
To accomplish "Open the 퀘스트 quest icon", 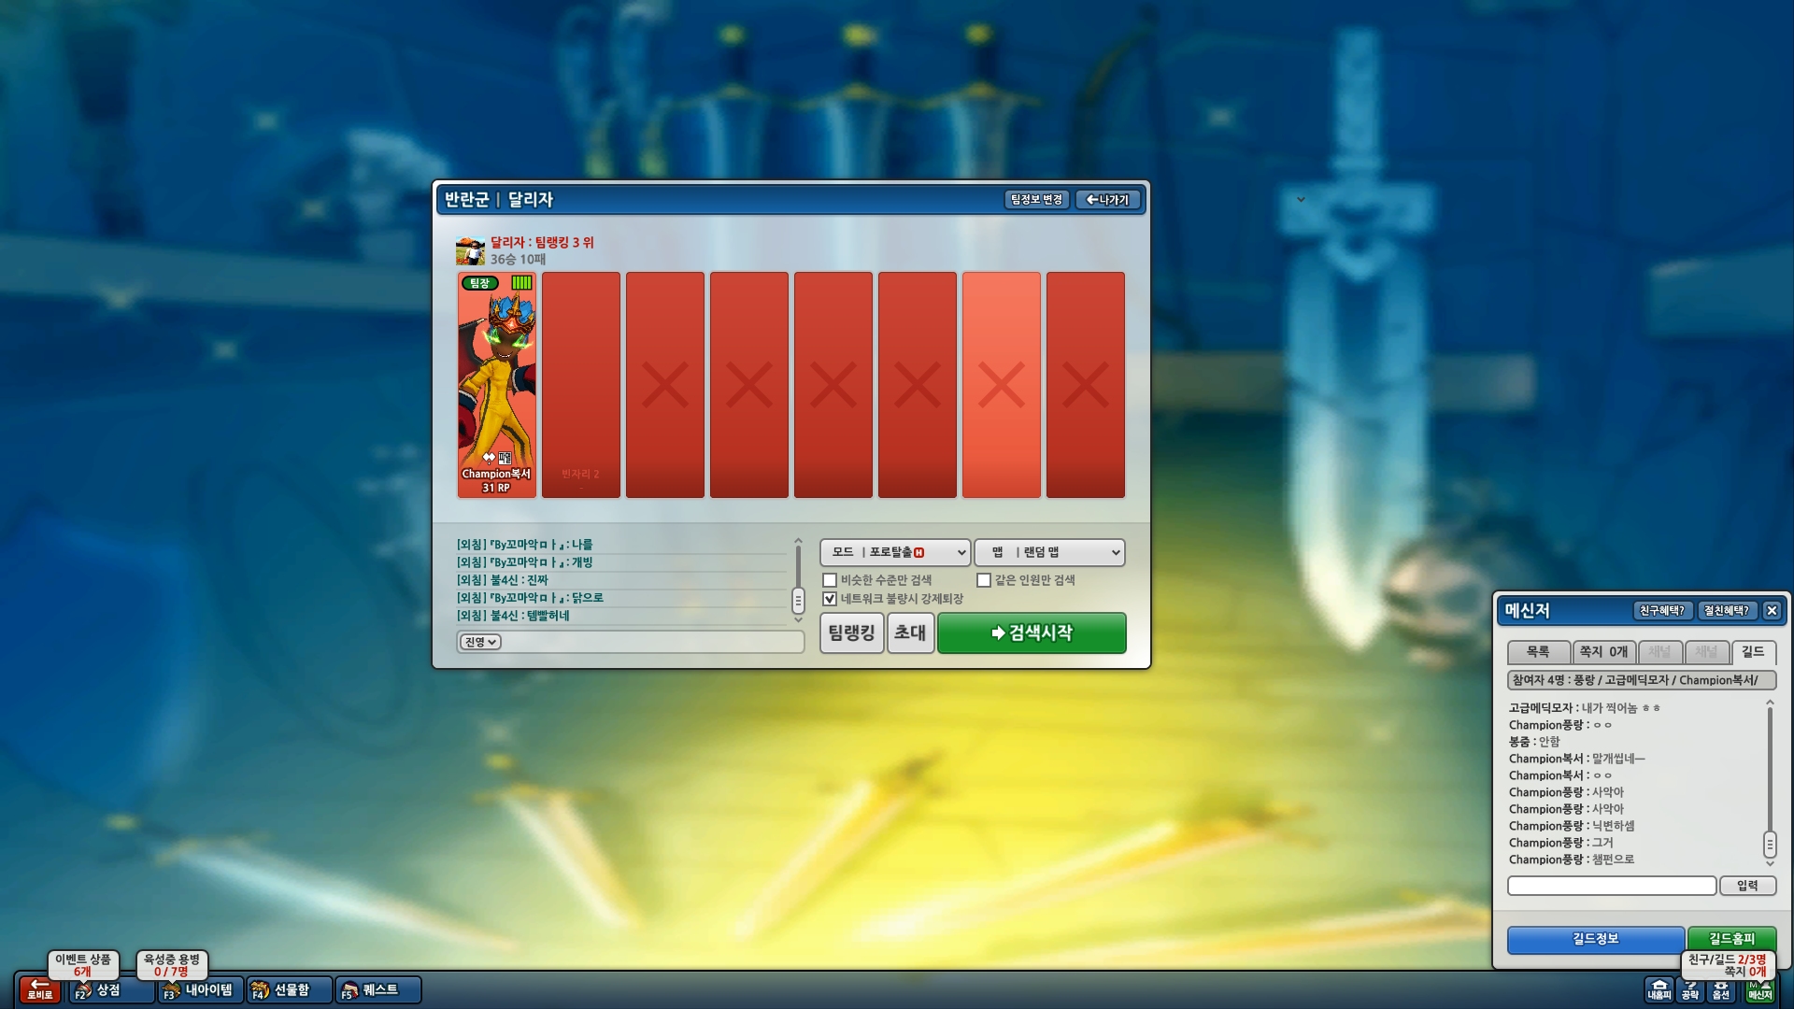I will [x=377, y=989].
